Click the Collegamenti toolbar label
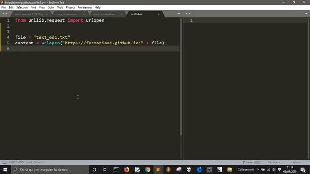310x174 pixels. pos(246,170)
